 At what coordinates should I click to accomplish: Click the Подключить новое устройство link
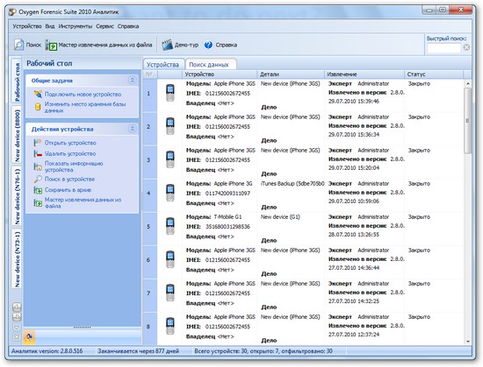point(83,95)
